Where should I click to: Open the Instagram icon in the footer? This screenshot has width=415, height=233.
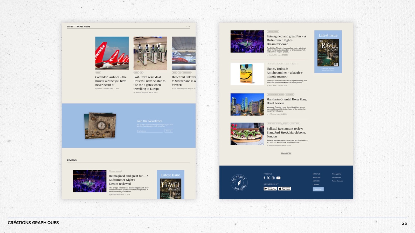coord(273,178)
